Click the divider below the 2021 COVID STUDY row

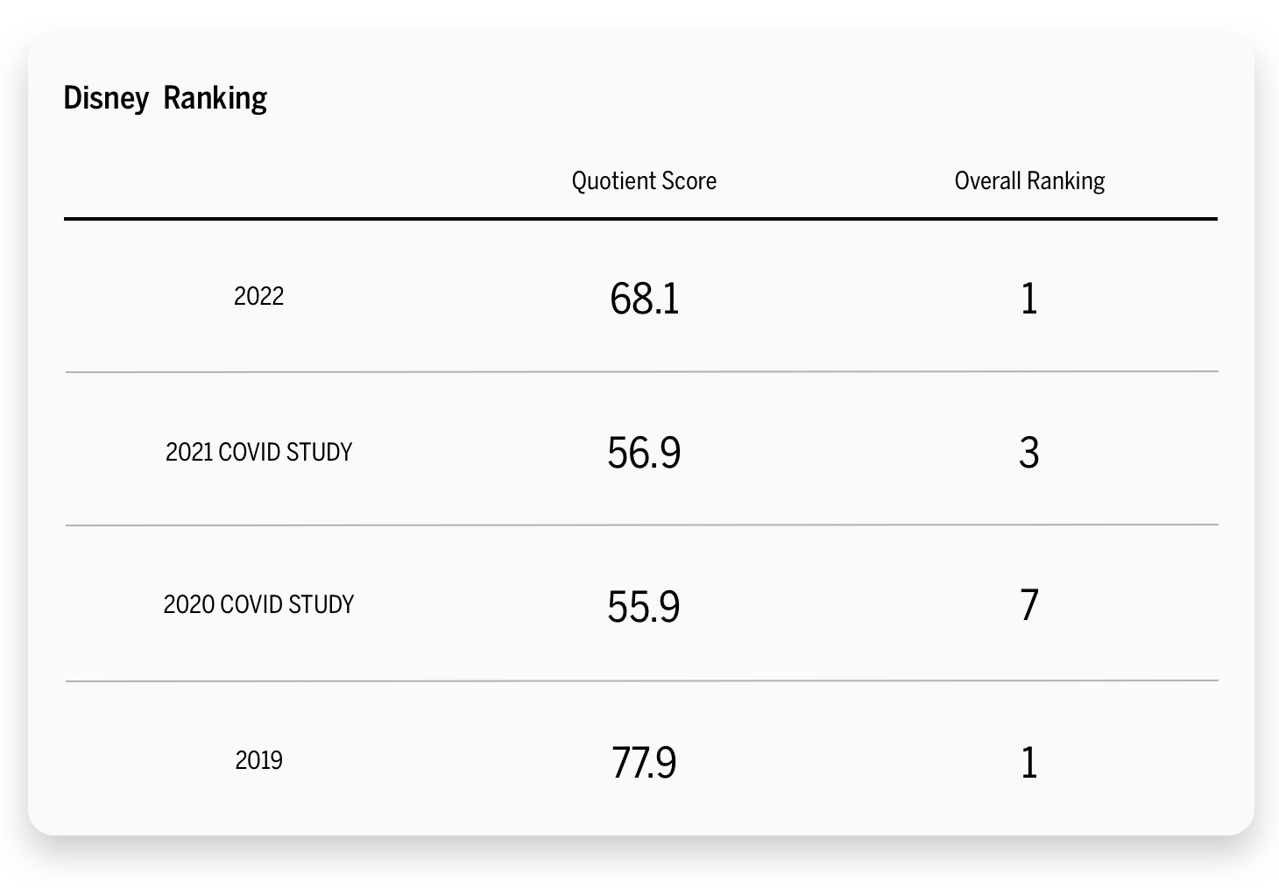tap(640, 525)
